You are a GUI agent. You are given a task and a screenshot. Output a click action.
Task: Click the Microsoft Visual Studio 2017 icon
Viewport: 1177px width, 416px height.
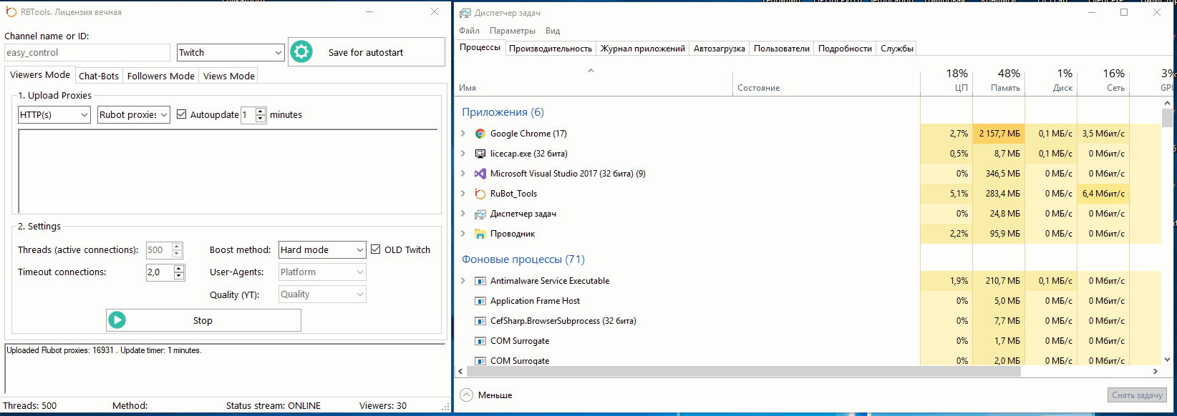(480, 174)
